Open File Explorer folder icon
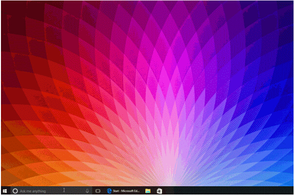The image size is (294, 196). tap(148, 191)
